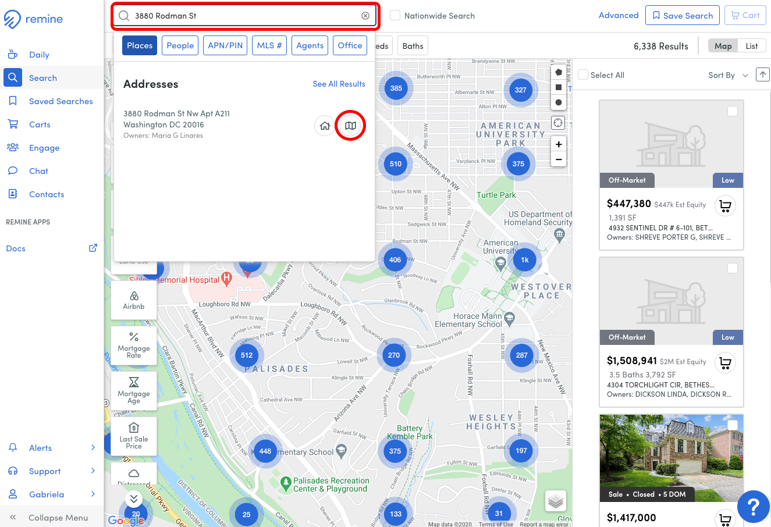Viewport: 771px width, 527px height.
Task: Add $1,508,941 property to cart
Action: [x=725, y=363]
